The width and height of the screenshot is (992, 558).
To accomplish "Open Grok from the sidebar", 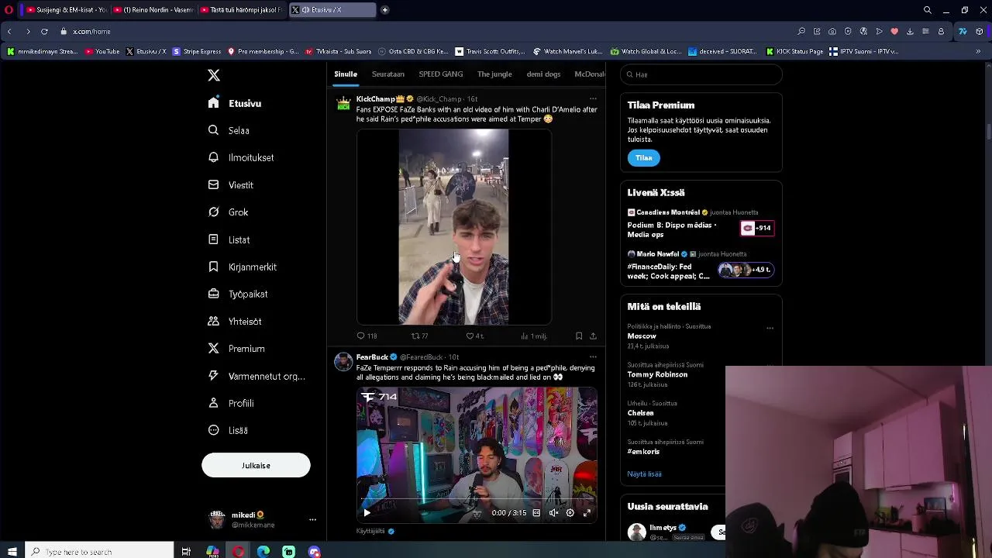I will pos(229,212).
